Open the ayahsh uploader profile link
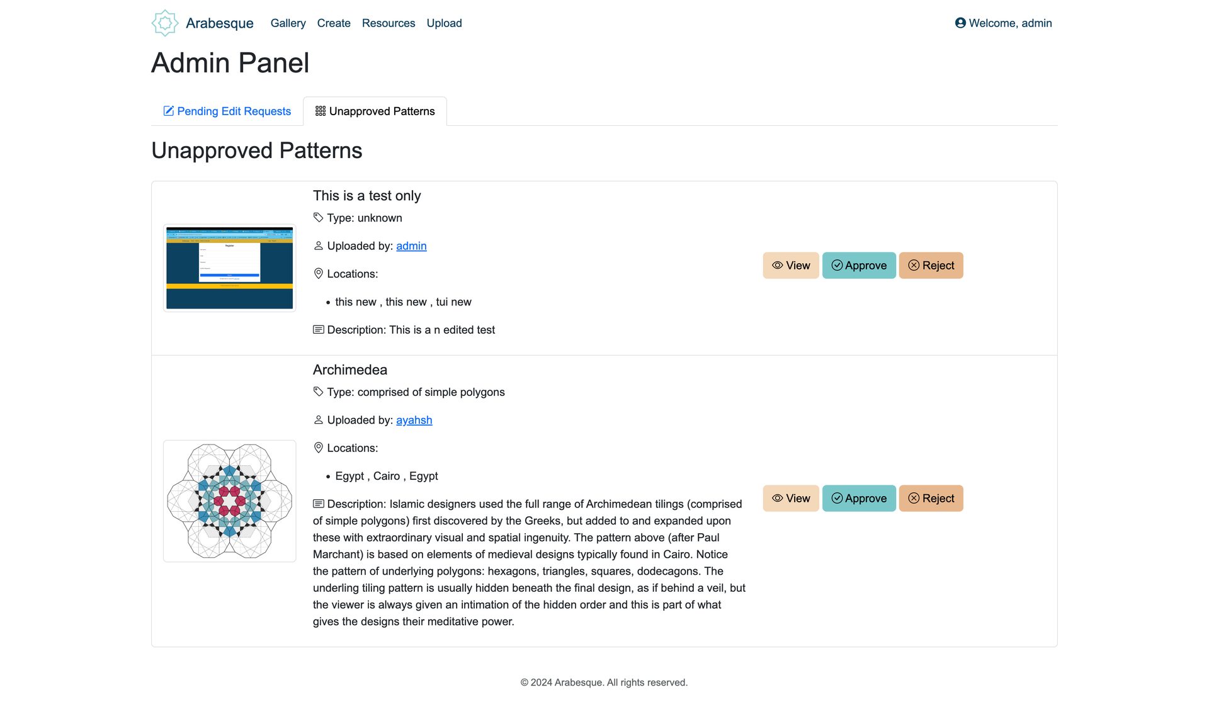 tap(414, 421)
